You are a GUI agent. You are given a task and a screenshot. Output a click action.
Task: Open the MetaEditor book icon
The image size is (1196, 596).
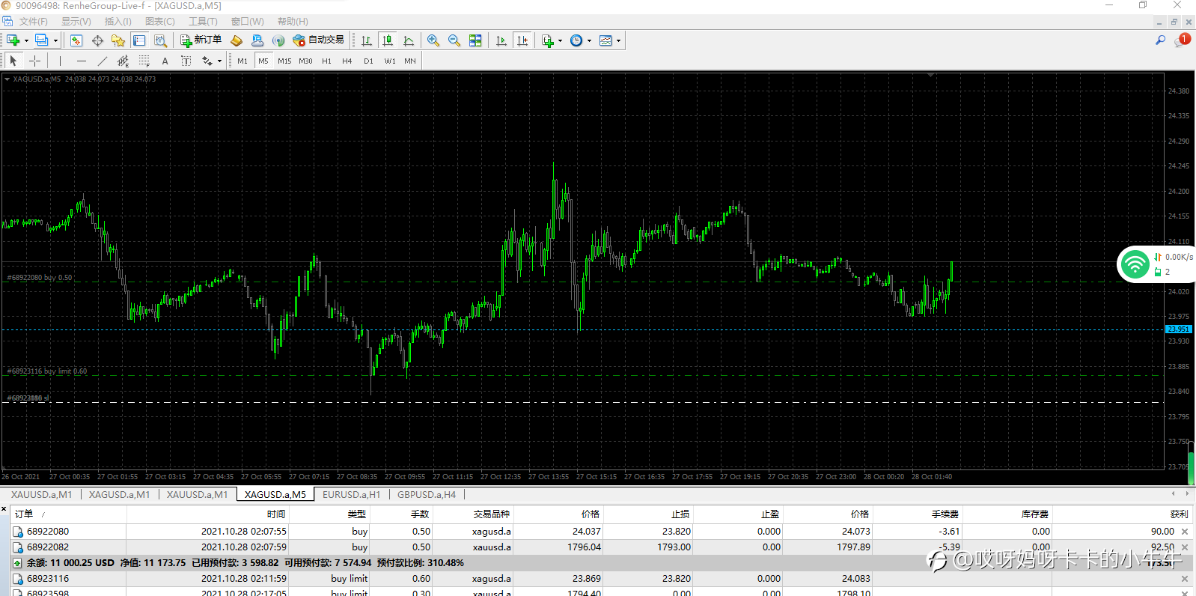(x=237, y=40)
